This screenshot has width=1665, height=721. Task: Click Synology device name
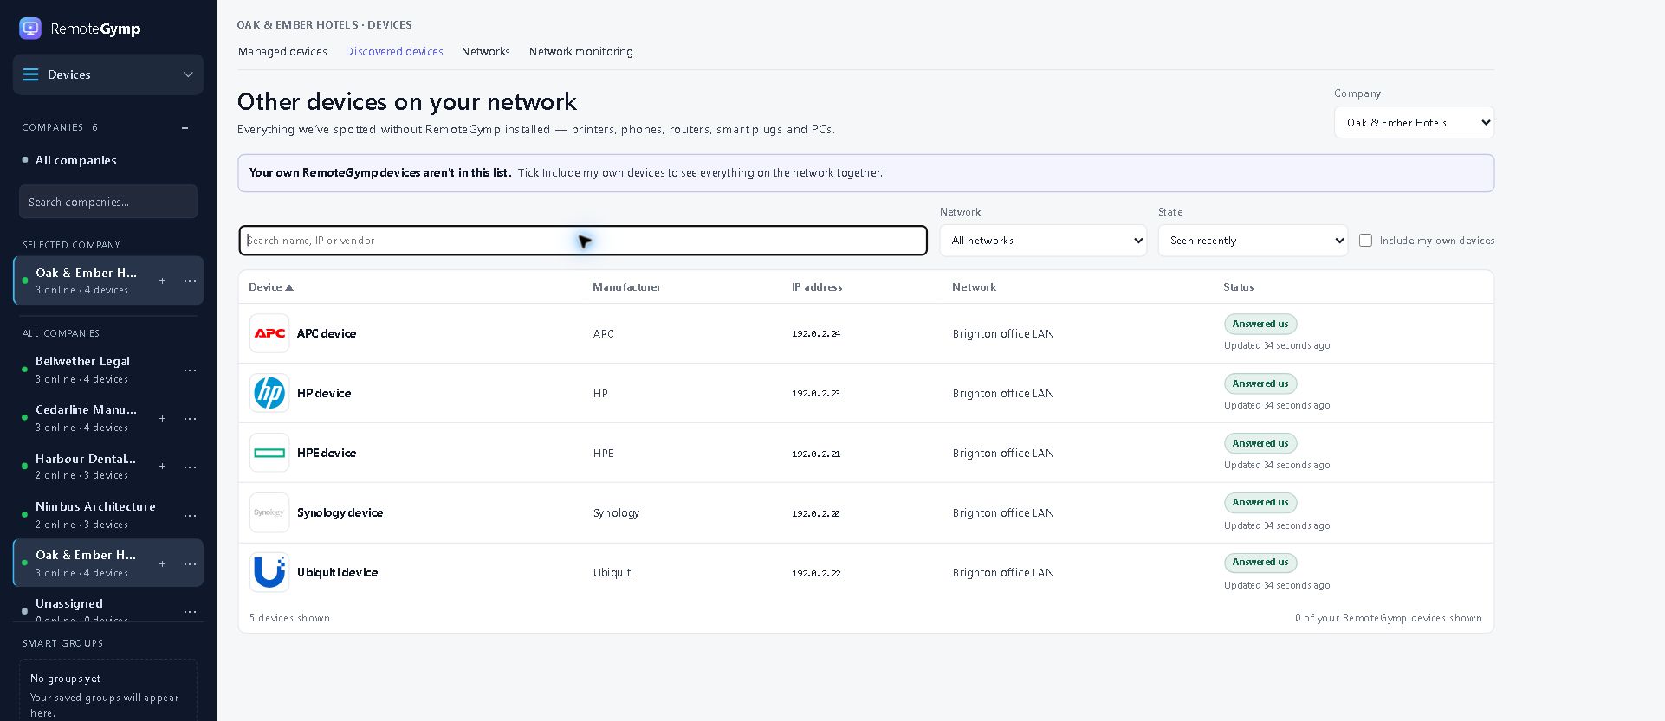[340, 512]
